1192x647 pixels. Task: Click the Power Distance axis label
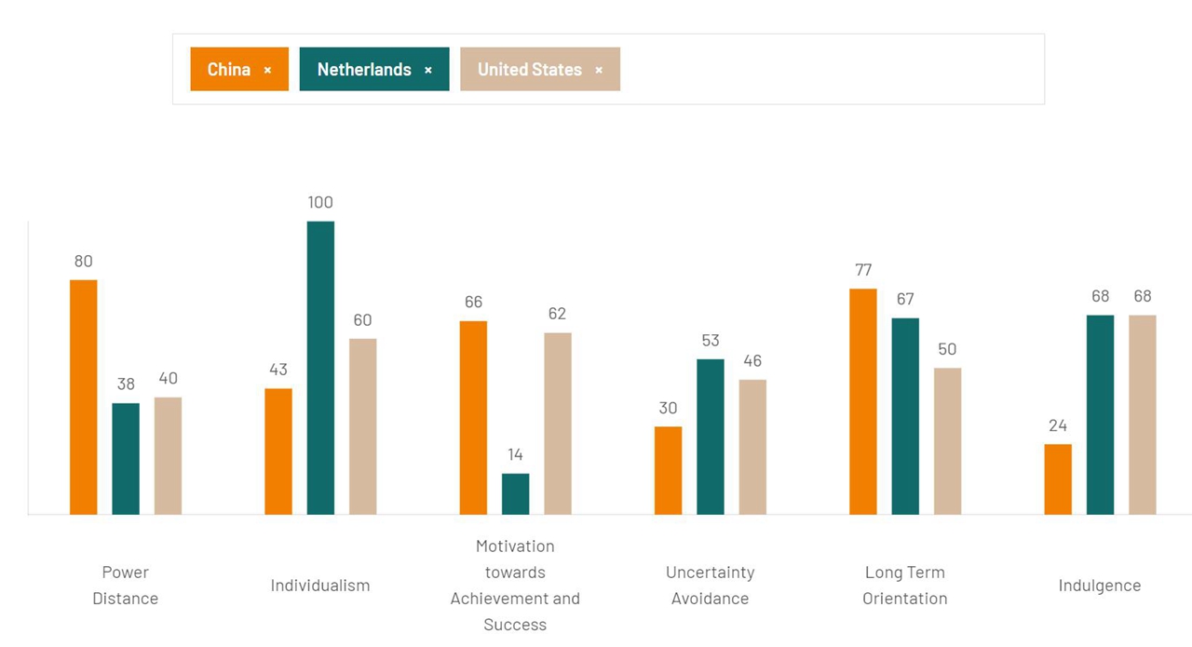[x=126, y=585]
